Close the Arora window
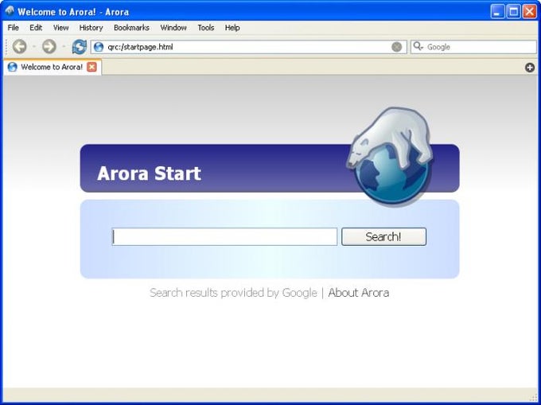Image resolution: width=541 pixels, height=405 pixels. tap(529, 11)
